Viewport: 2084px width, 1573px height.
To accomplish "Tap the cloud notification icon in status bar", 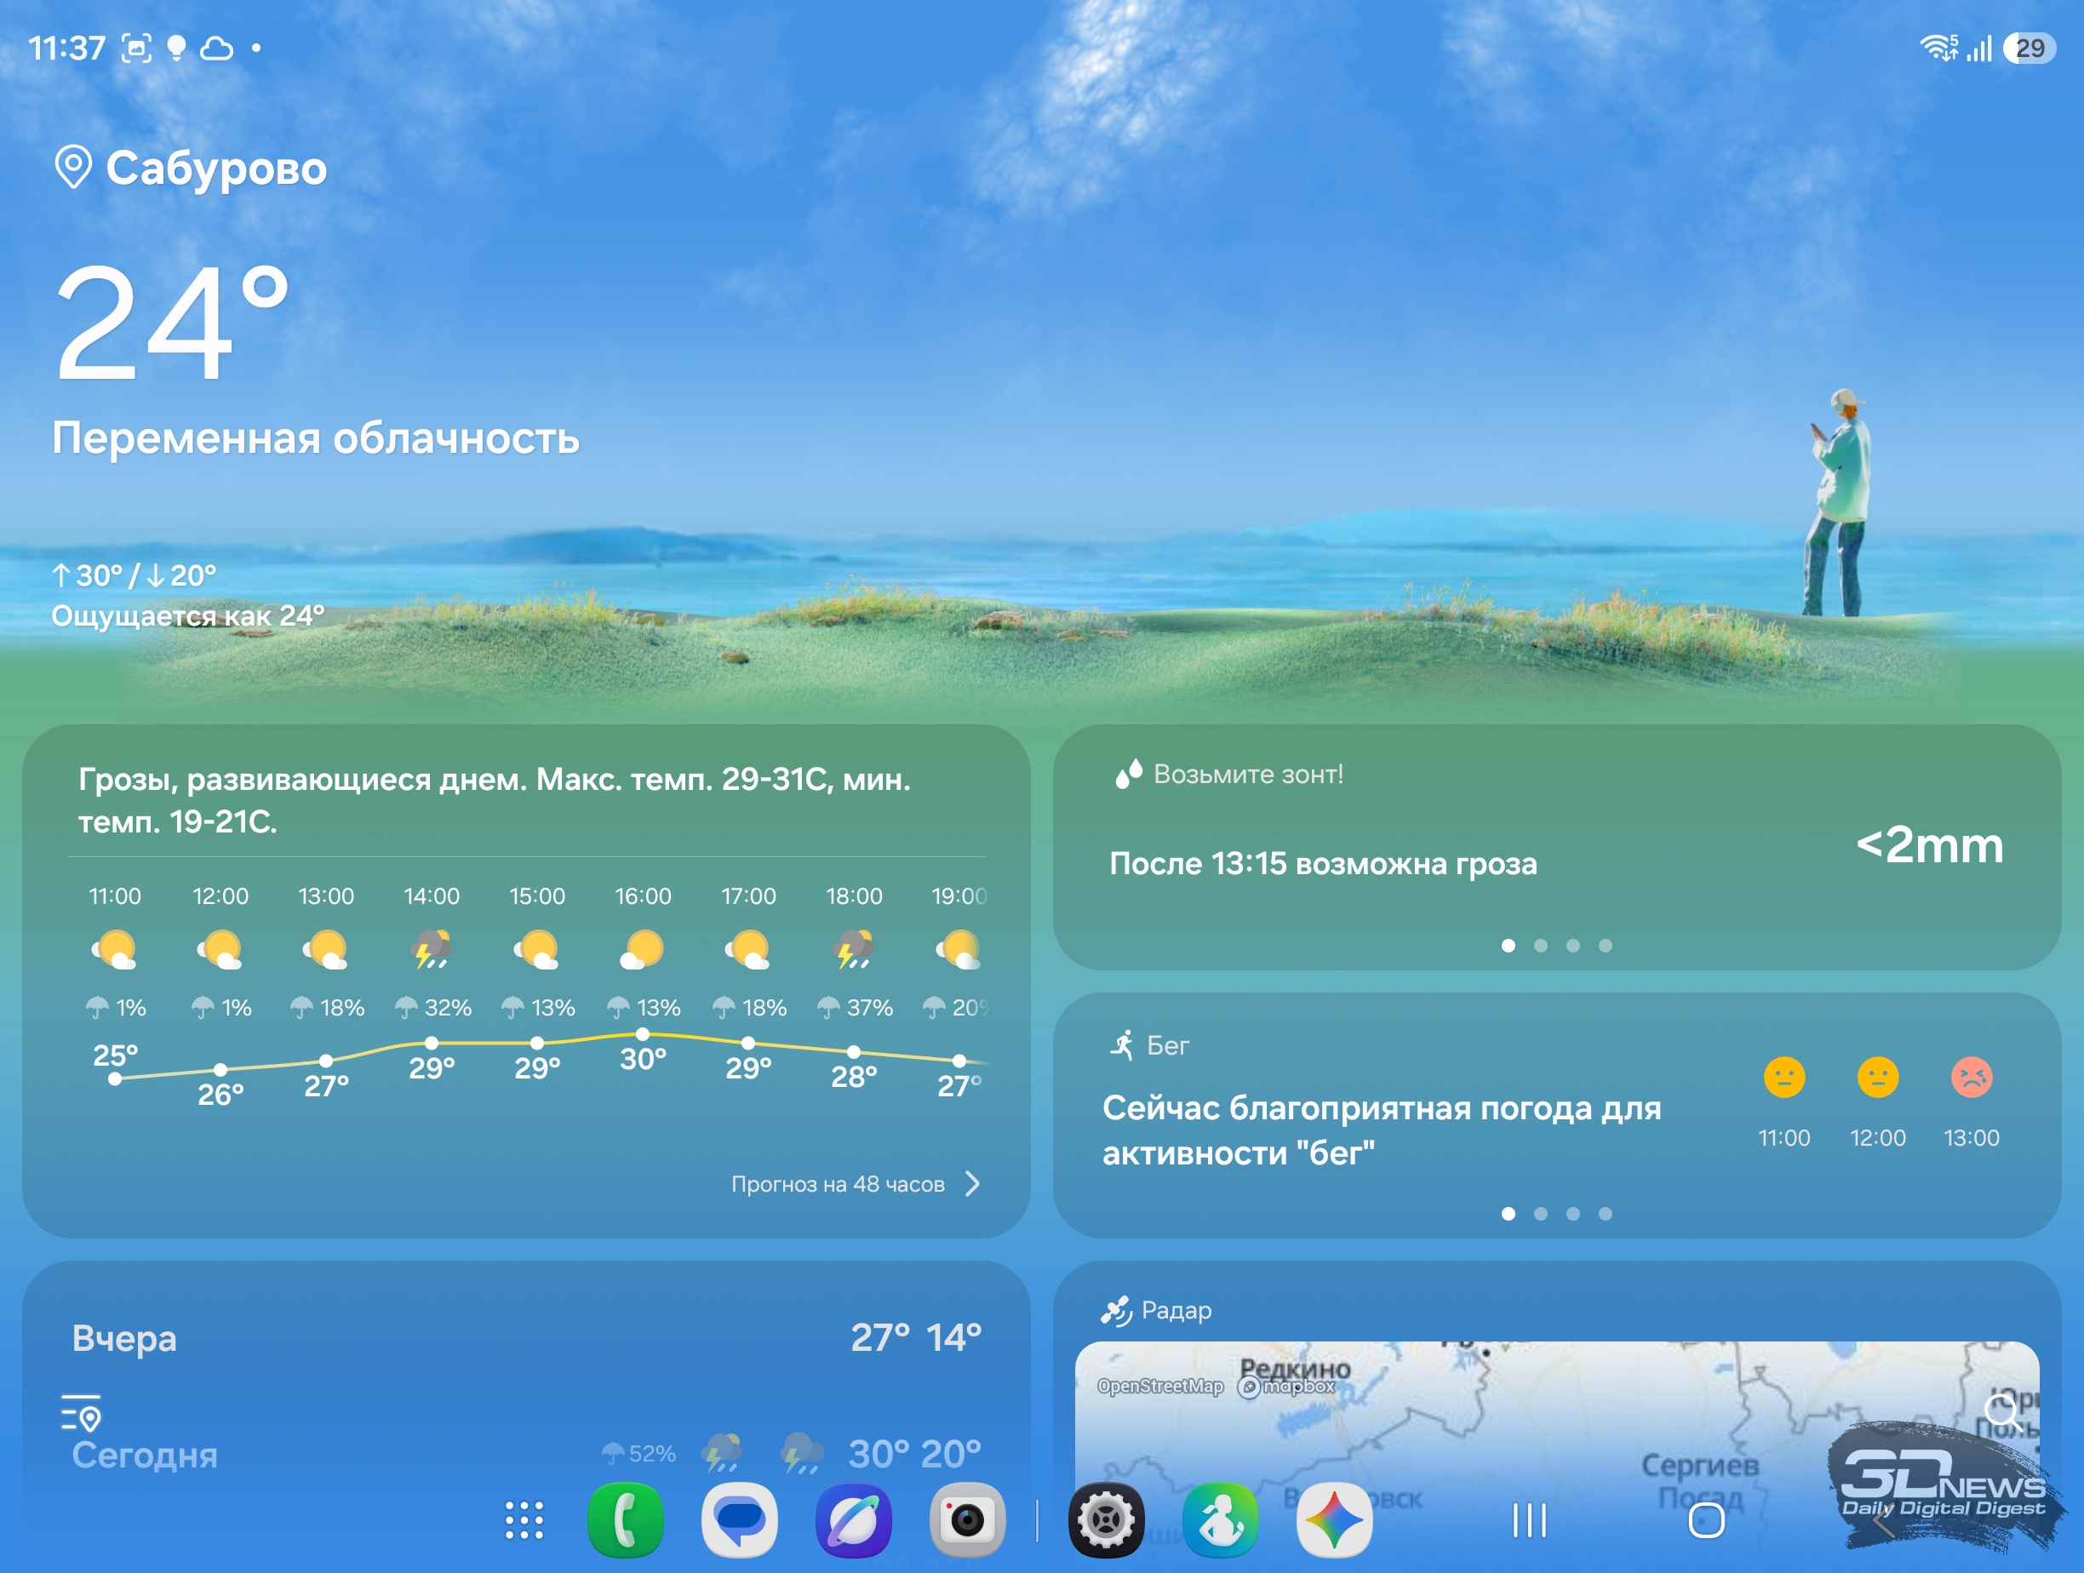I will click(217, 48).
